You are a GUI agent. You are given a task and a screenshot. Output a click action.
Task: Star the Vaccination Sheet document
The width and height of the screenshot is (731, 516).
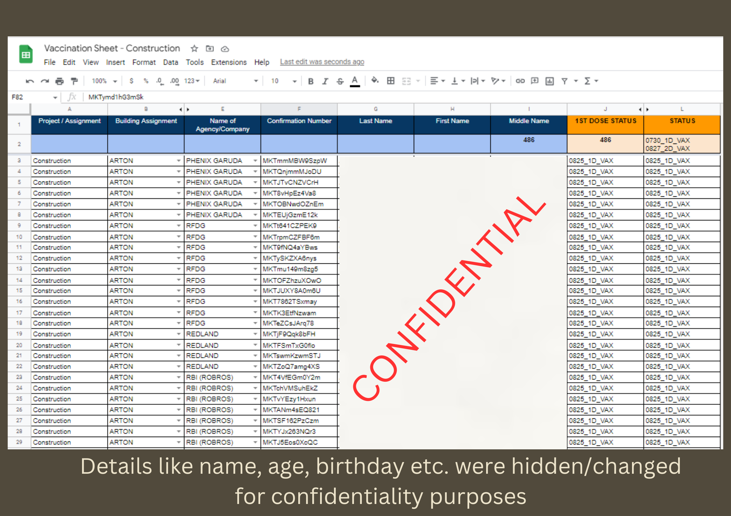click(194, 49)
